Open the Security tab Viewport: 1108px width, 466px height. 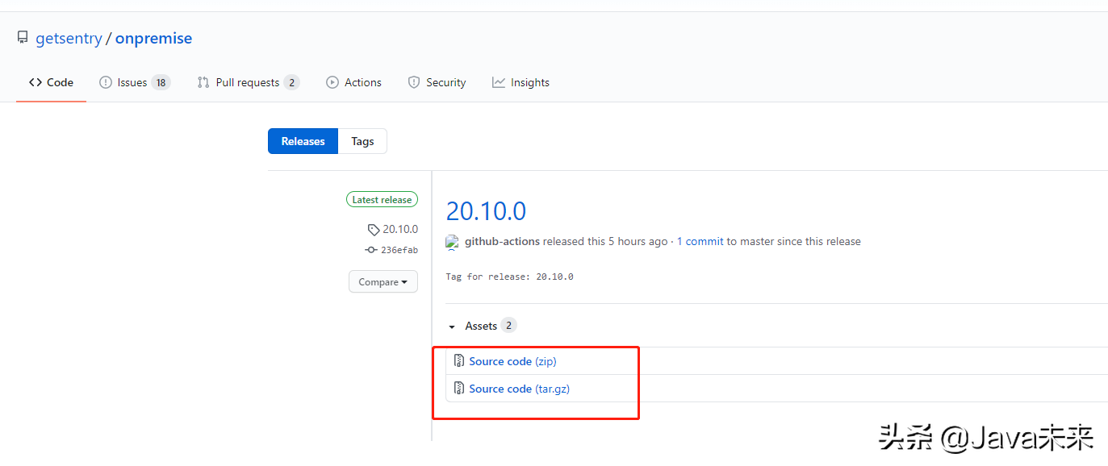coord(437,82)
